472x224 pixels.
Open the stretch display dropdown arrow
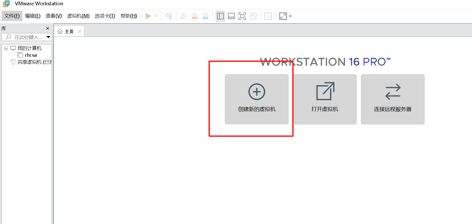[290, 16]
